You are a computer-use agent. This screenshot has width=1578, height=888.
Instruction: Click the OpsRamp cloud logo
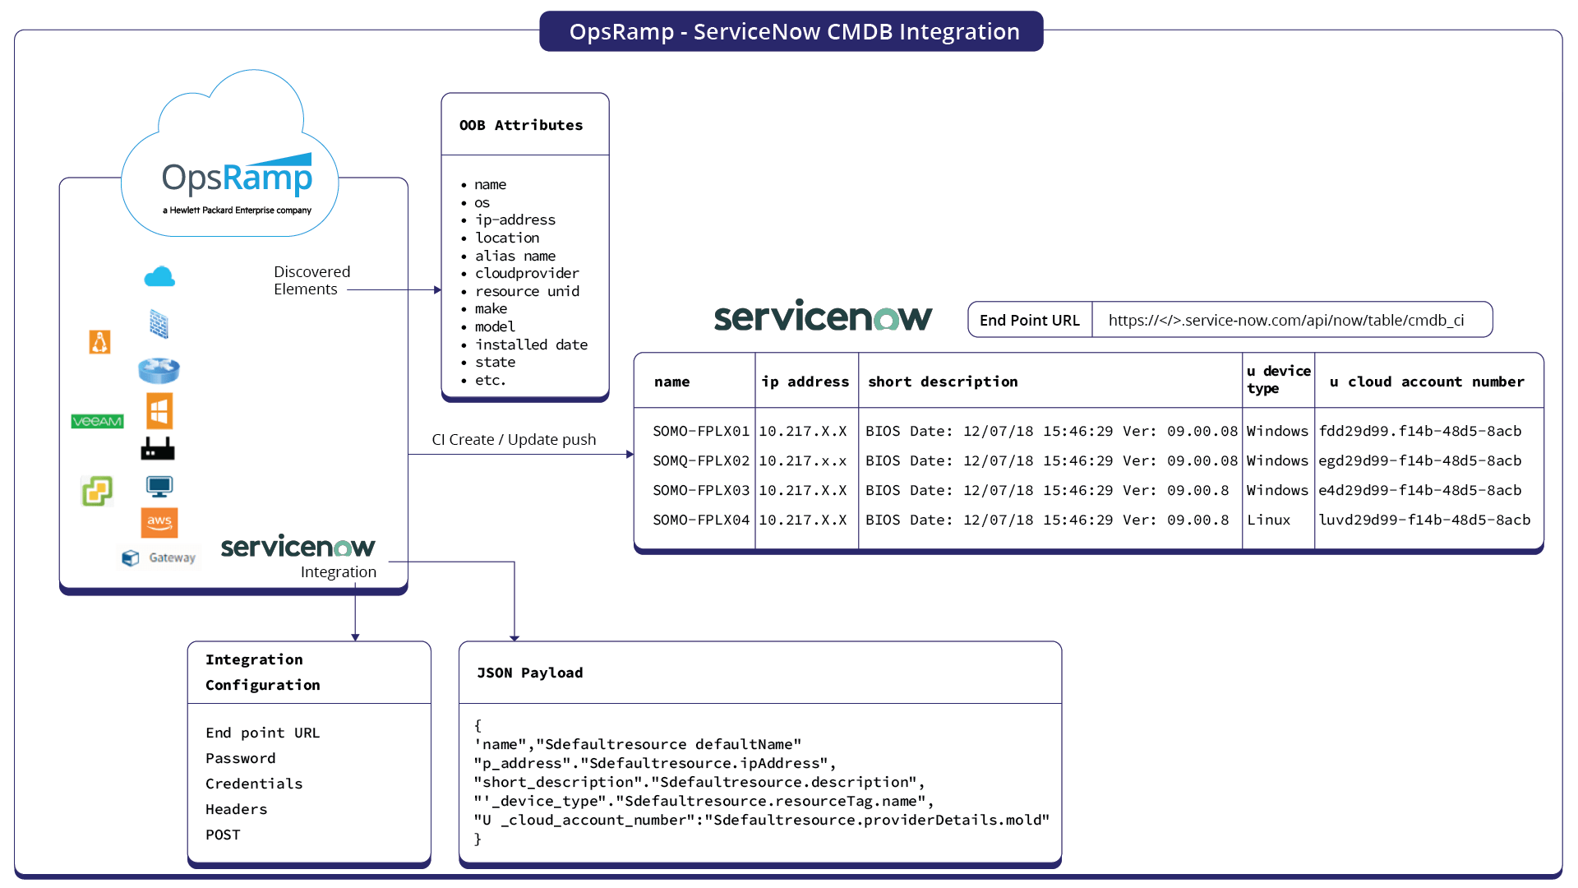tap(237, 177)
